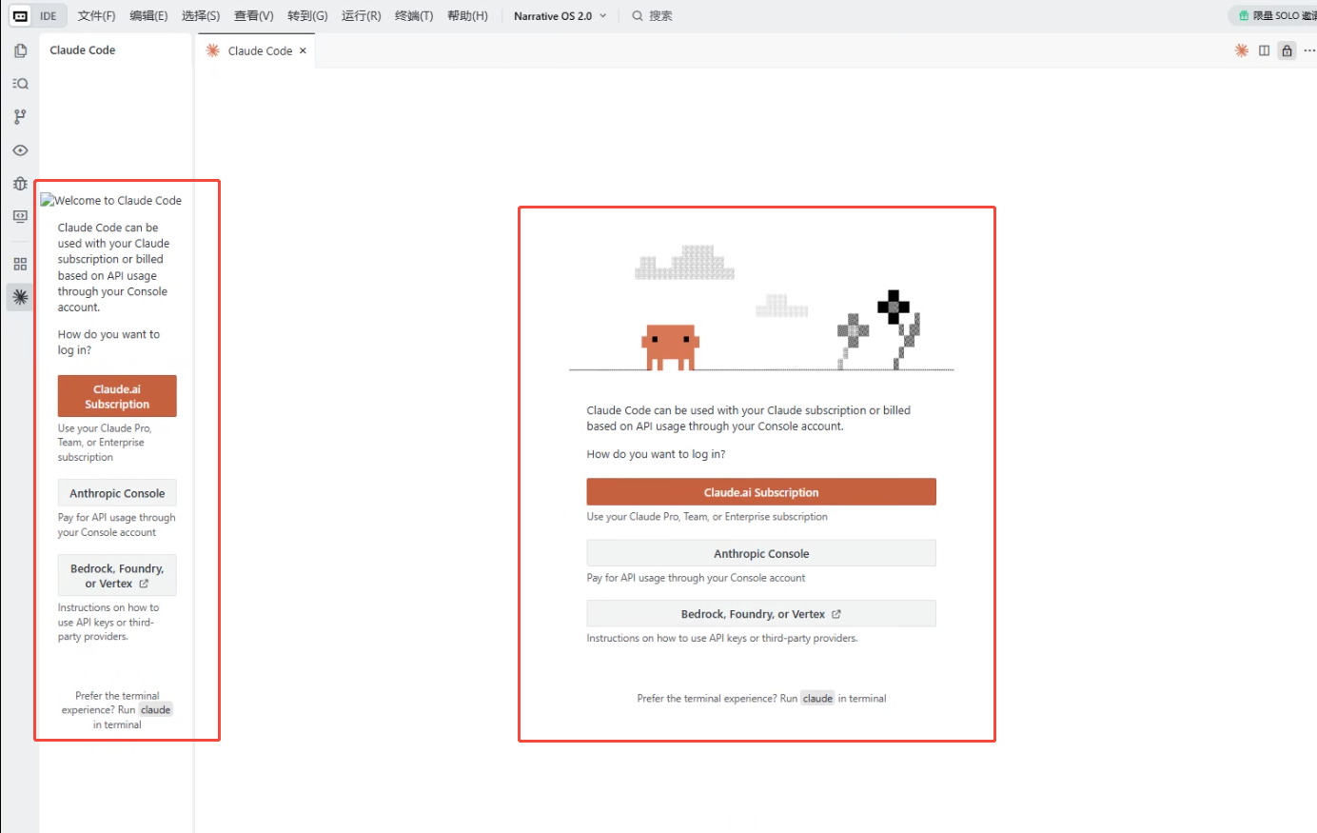Open the 编辑(E) menu
Image resolution: width=1317 pixels, height=833 pixels.
tap(148, 16)
